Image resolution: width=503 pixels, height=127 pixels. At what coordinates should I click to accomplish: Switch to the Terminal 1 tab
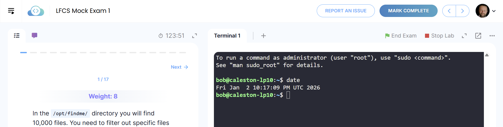(x=227, y=36)
